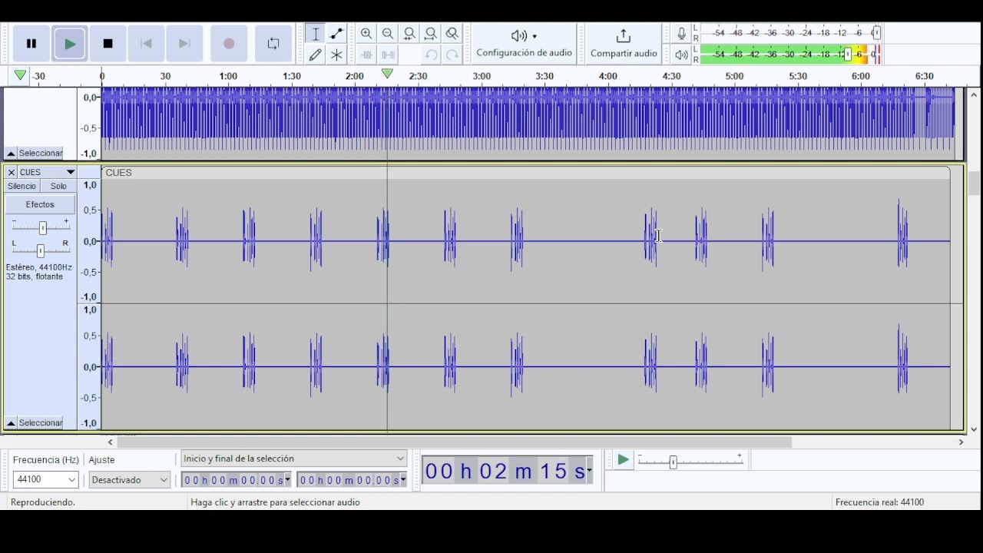Click the timeline ruler at 4:00
This screenshot has width=983, height=553.
click(608, 76)
